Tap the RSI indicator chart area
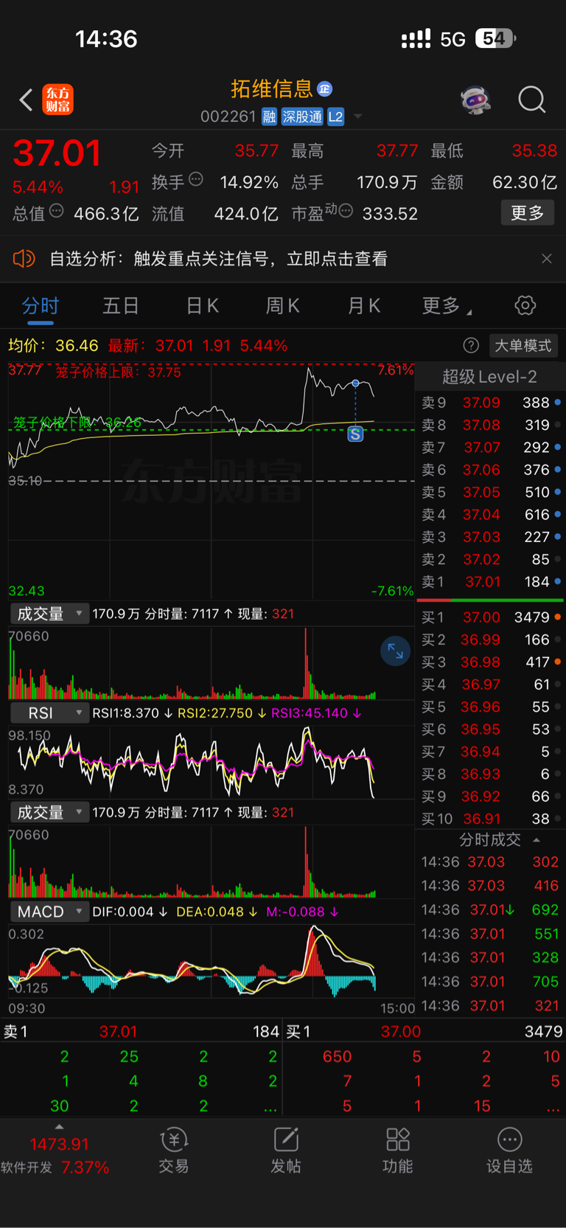 [212, 762]
